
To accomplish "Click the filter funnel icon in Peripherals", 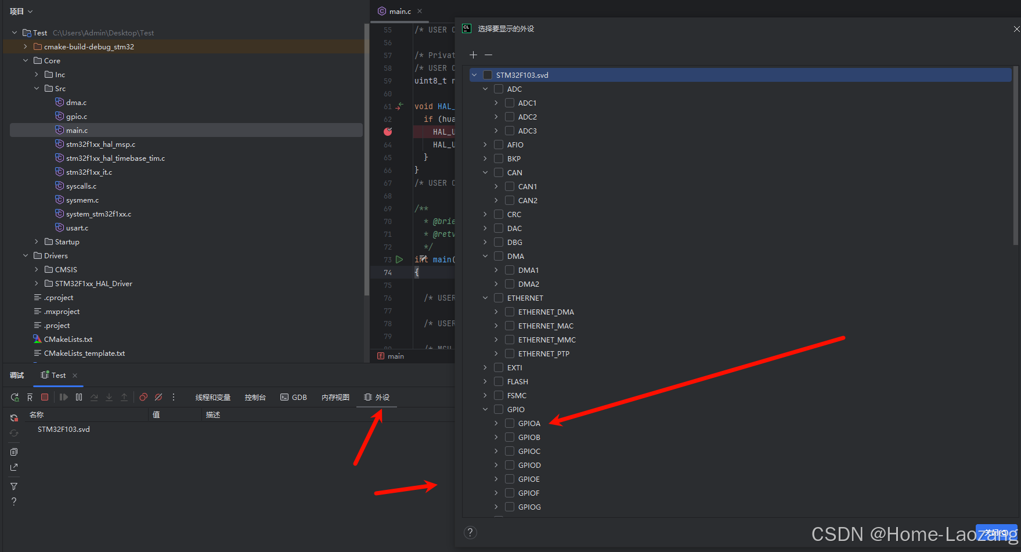I will 15,486.
